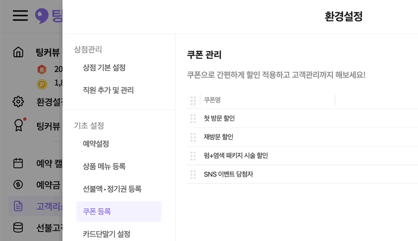The height and width of the screenshot is (241, 418).
Task: Click the document icon for customer list
Action: click(18, 206)
